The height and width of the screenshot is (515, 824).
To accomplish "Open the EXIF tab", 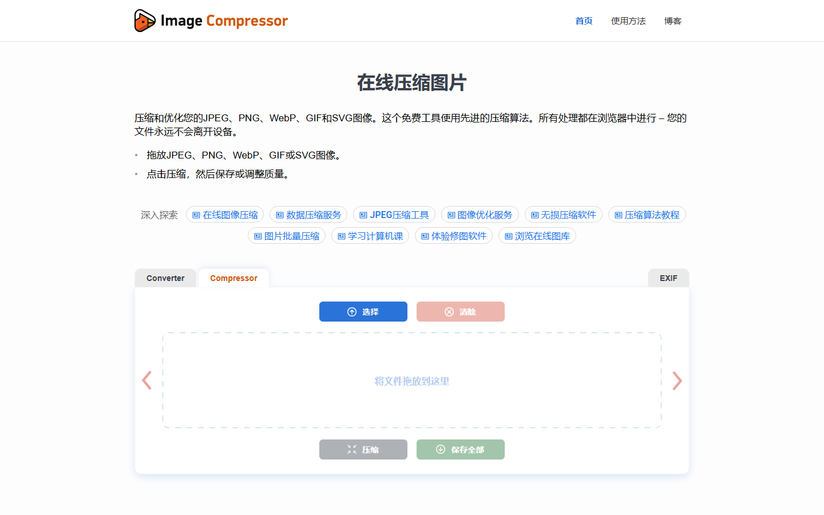I will tap(668, 278).
